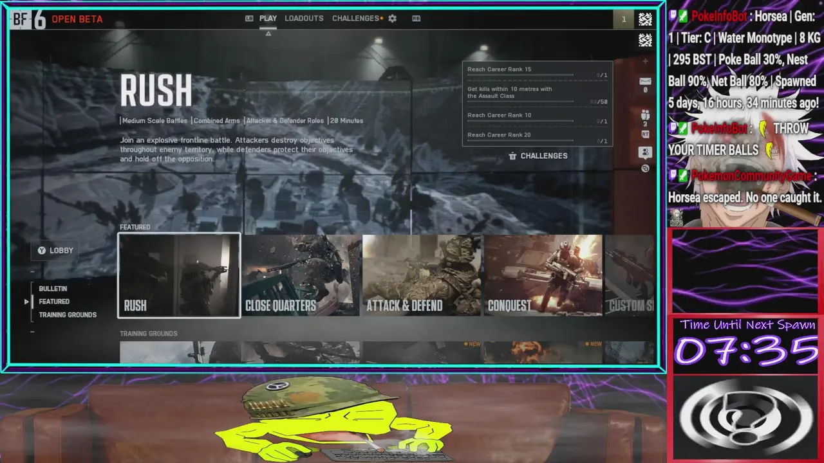Open the mail envelope icon
824x463 pixels.
[645, 82]
